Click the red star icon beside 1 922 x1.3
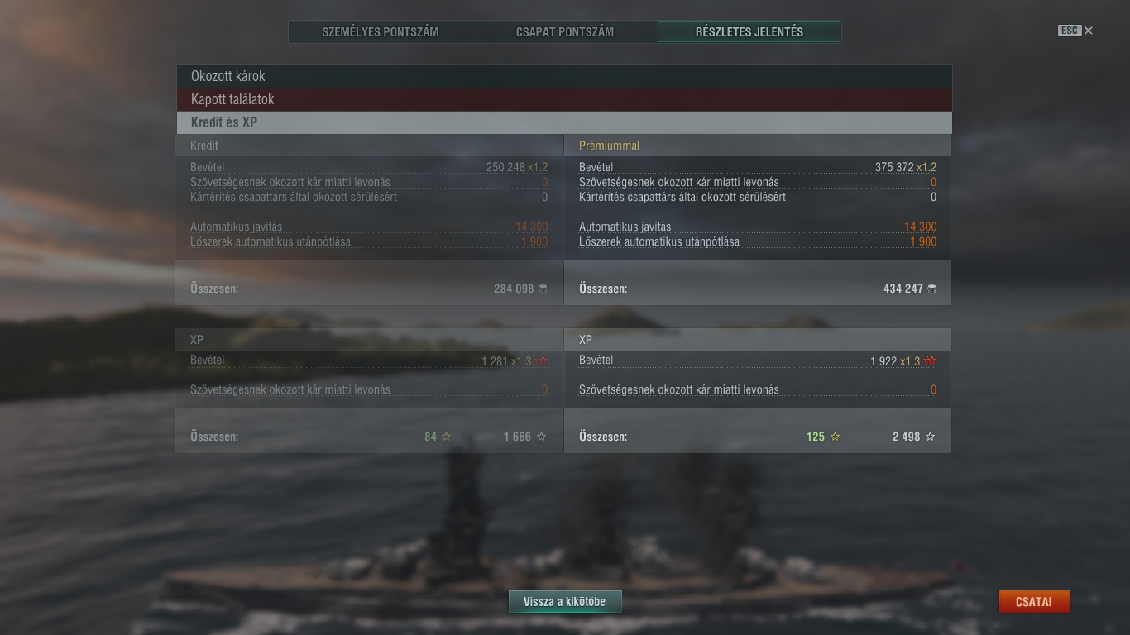1130x635 pixels. click(931, 360)
